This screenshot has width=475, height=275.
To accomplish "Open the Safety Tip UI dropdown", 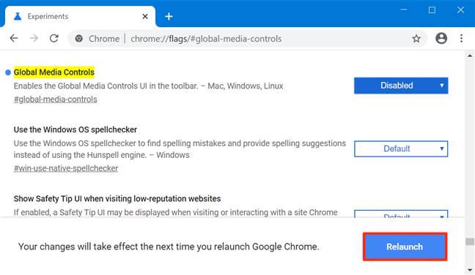I will [x=401, y=214].
